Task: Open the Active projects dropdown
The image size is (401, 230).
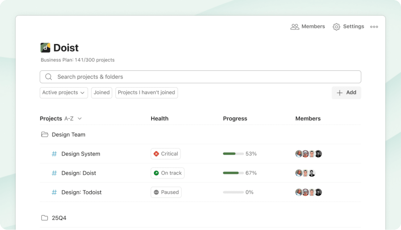Action: (x=64, y=93)
